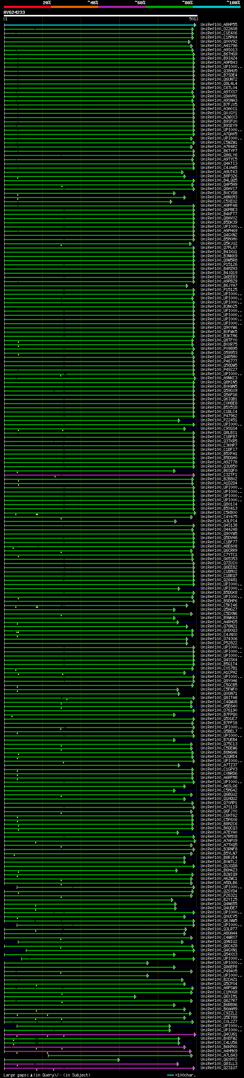Image resolution: width=244 pixels, height=1078 pixels.
Task: Select hit label UniRef100_A1D2D4
Action: pos(219,483)
